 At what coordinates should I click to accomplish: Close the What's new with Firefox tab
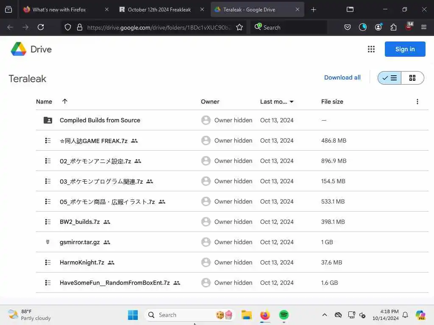107,9
